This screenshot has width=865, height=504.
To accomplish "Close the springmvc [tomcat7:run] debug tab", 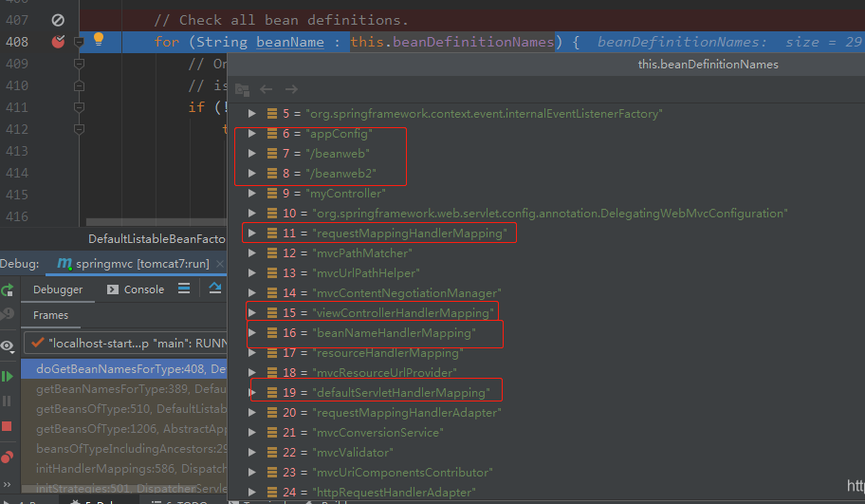I will [x=220, y=264].
